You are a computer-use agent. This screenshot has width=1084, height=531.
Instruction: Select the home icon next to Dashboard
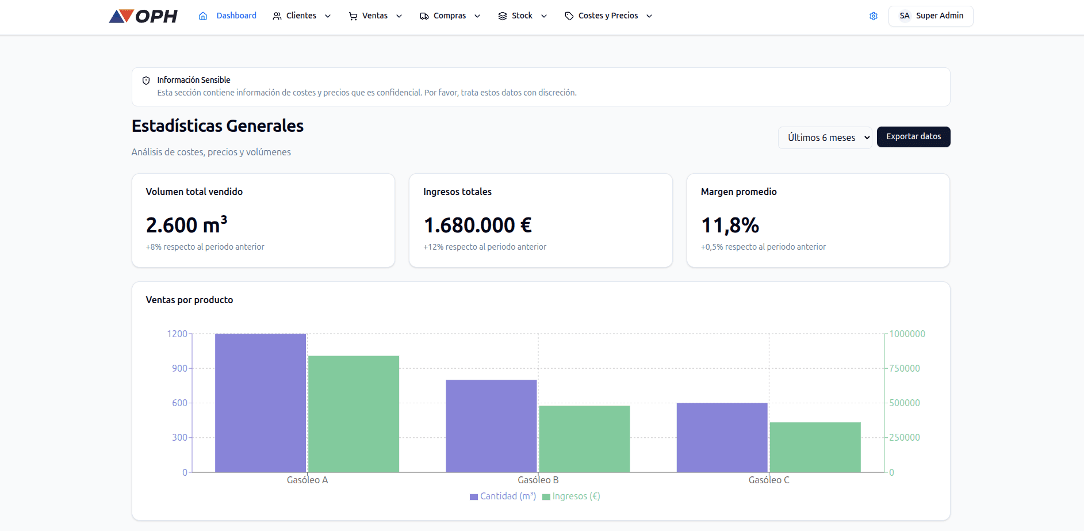(202, 16)
